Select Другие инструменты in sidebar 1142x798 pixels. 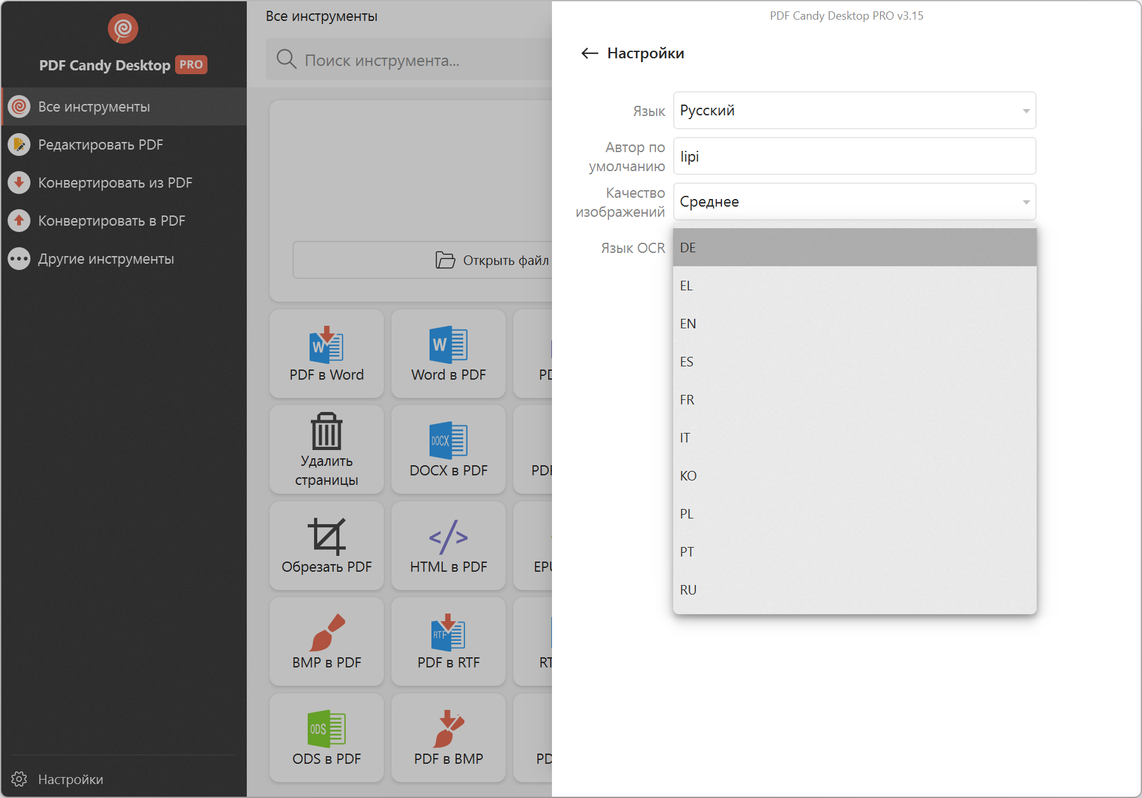pyautogui.click(x=124, y=259)
